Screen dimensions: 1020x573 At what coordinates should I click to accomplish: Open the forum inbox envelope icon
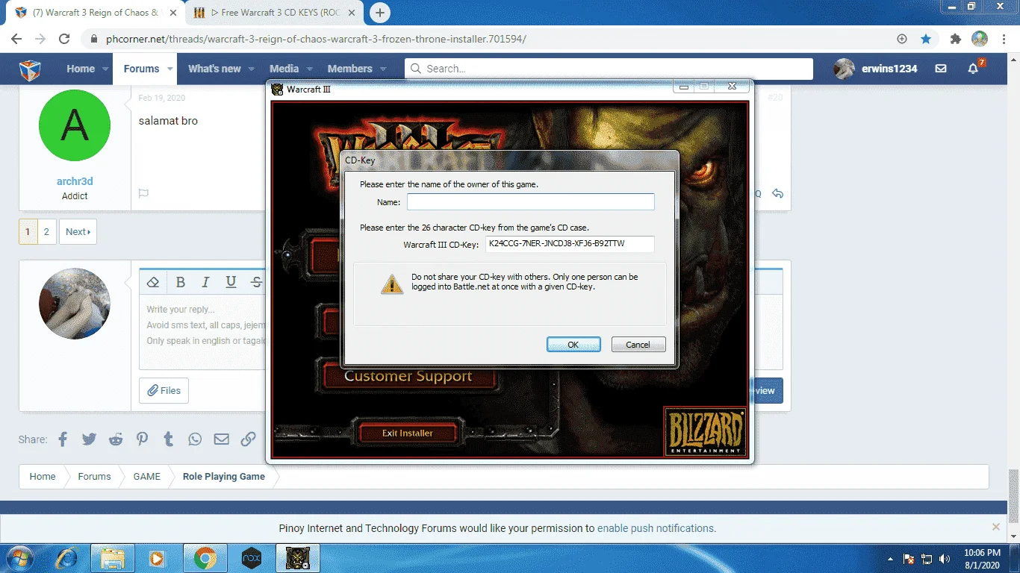pyautogui.click(x=941, y=69)
